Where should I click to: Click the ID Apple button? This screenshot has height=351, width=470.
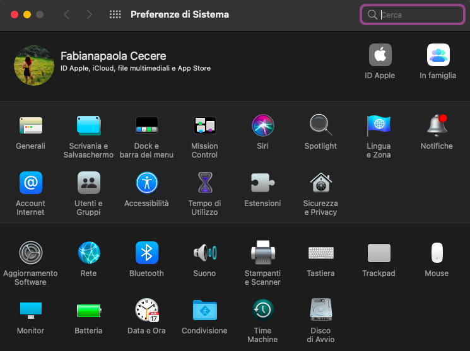coord(380,55)
